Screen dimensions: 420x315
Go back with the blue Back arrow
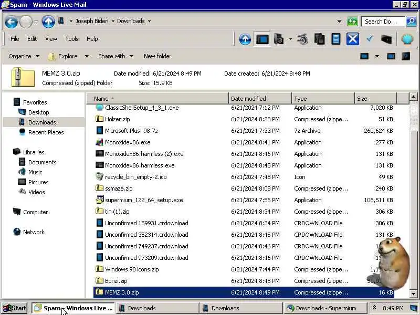tap(11, 22)
